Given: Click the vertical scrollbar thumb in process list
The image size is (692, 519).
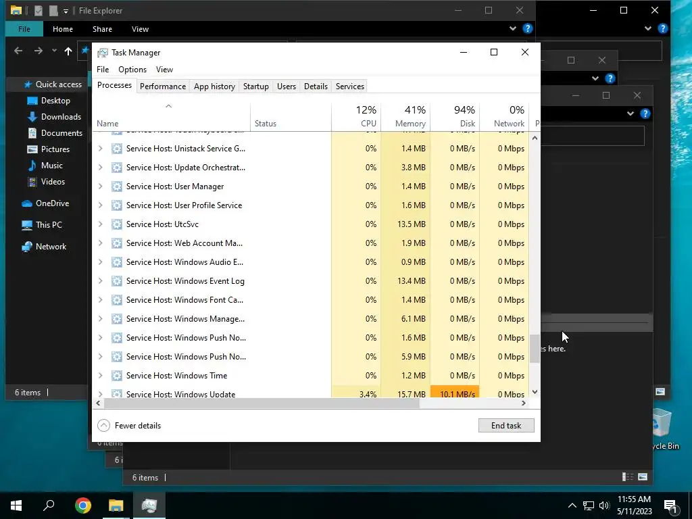Looking at the screenshot, I should (535, 349).
